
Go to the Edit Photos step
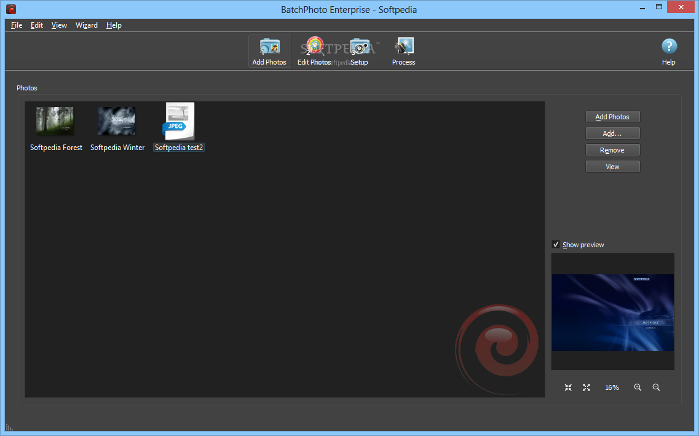tap(314, 51)
